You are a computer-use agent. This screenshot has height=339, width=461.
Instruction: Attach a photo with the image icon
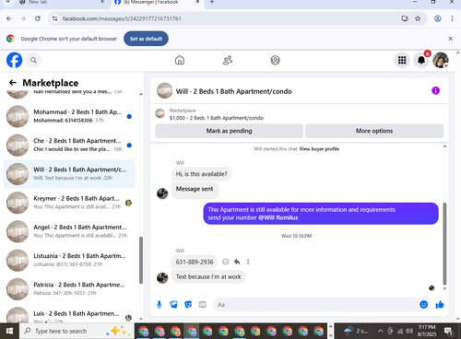tap(173, 305)
